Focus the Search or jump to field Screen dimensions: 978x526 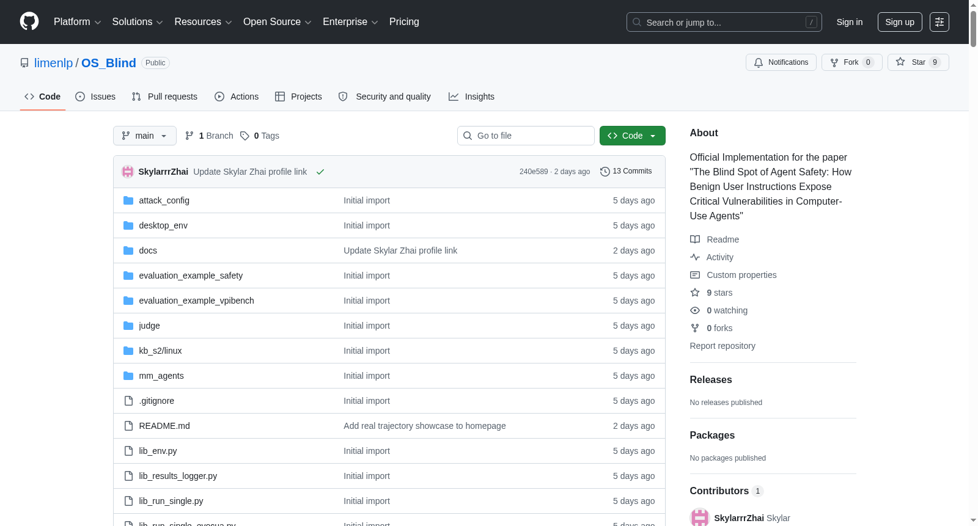pyautogui.click(x=724, y=22)
